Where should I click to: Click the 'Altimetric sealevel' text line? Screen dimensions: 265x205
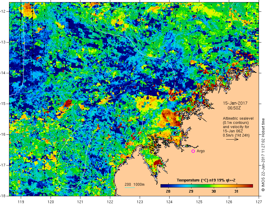tap(238, 118)
